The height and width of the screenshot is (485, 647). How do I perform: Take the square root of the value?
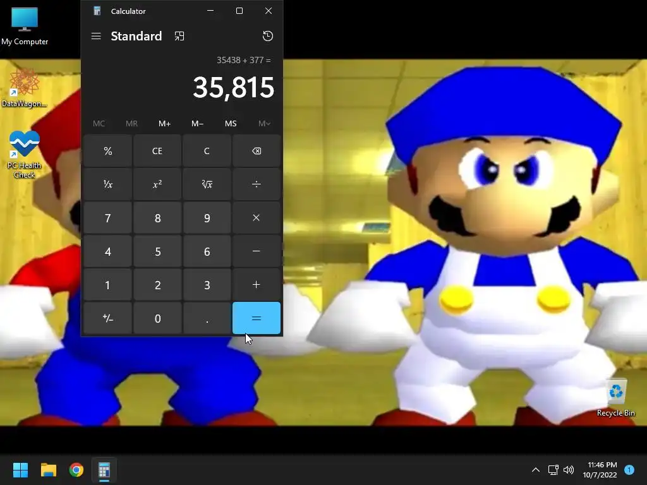pyautogui.click(x=207, y=184)
